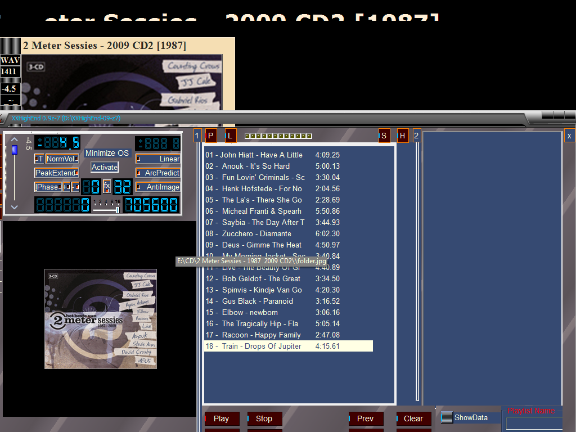576x432 pixels.
Task: Toggle the Linear filter option
Action: (158, 159)
